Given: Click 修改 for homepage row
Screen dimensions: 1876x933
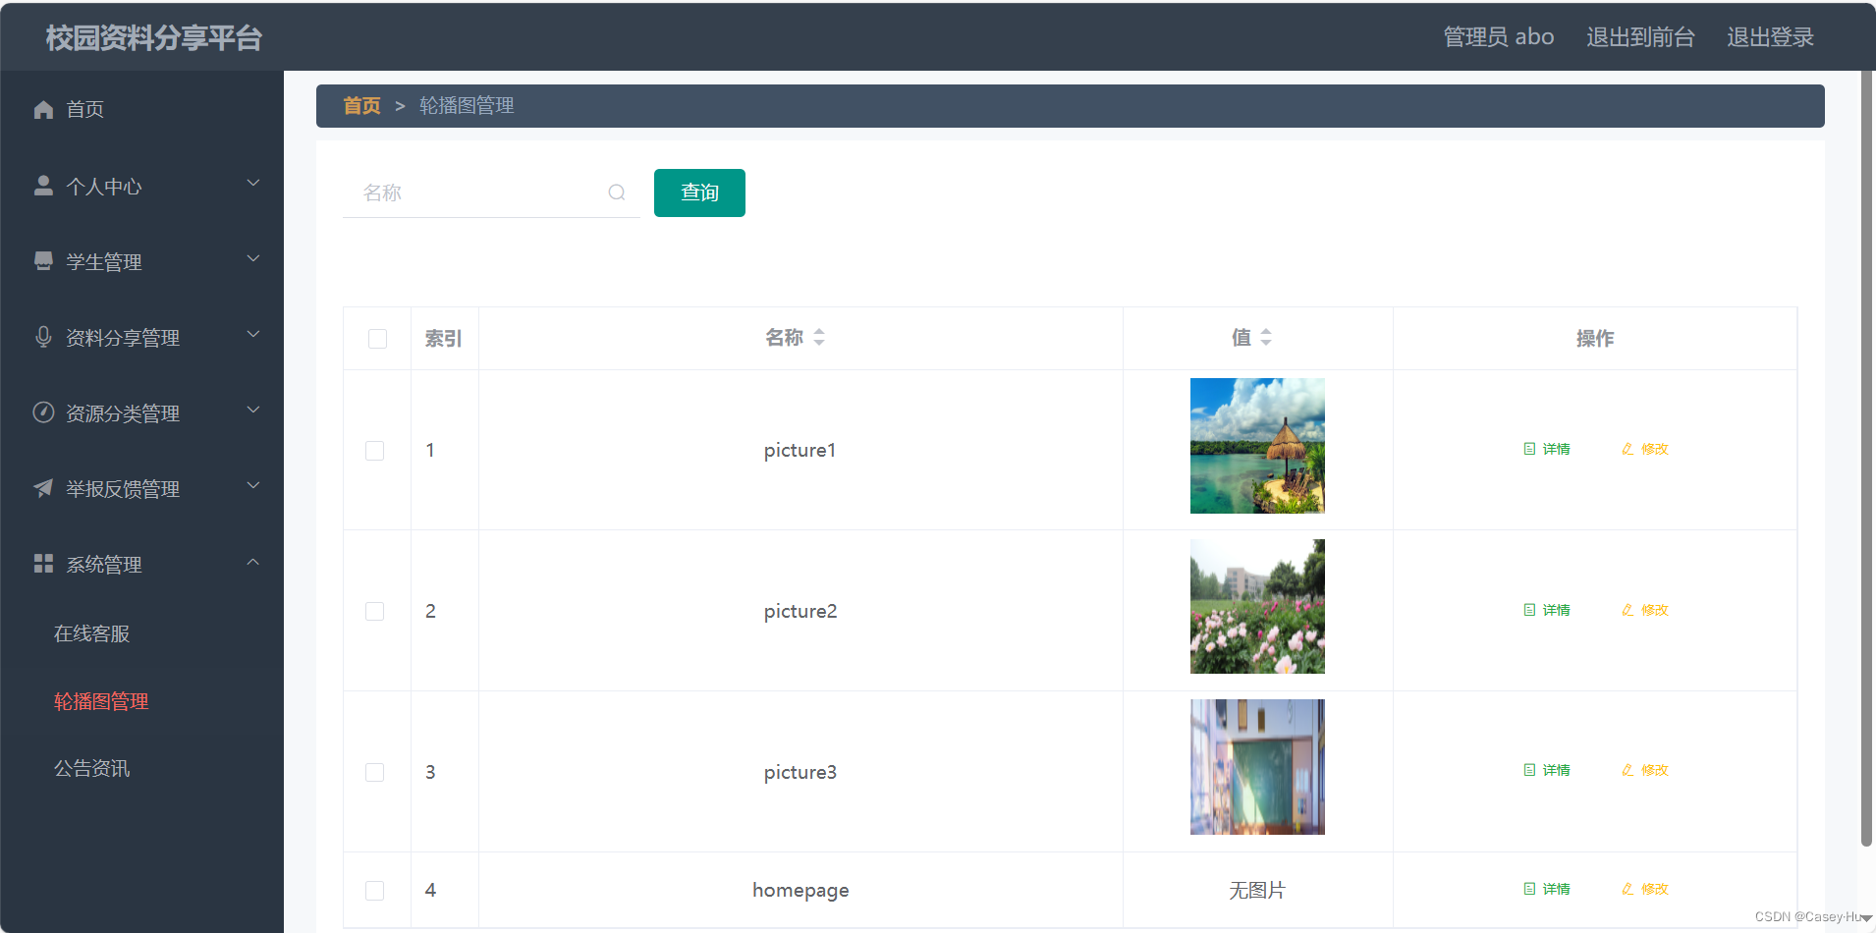Looking at the screenshot, I should point(1645,889).
